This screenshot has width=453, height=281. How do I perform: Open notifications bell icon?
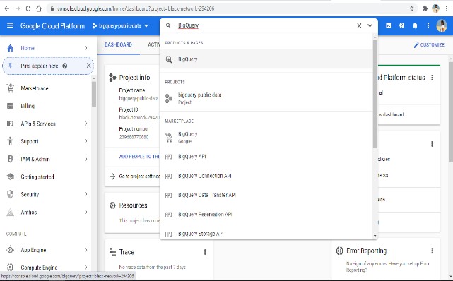(415, 25)
